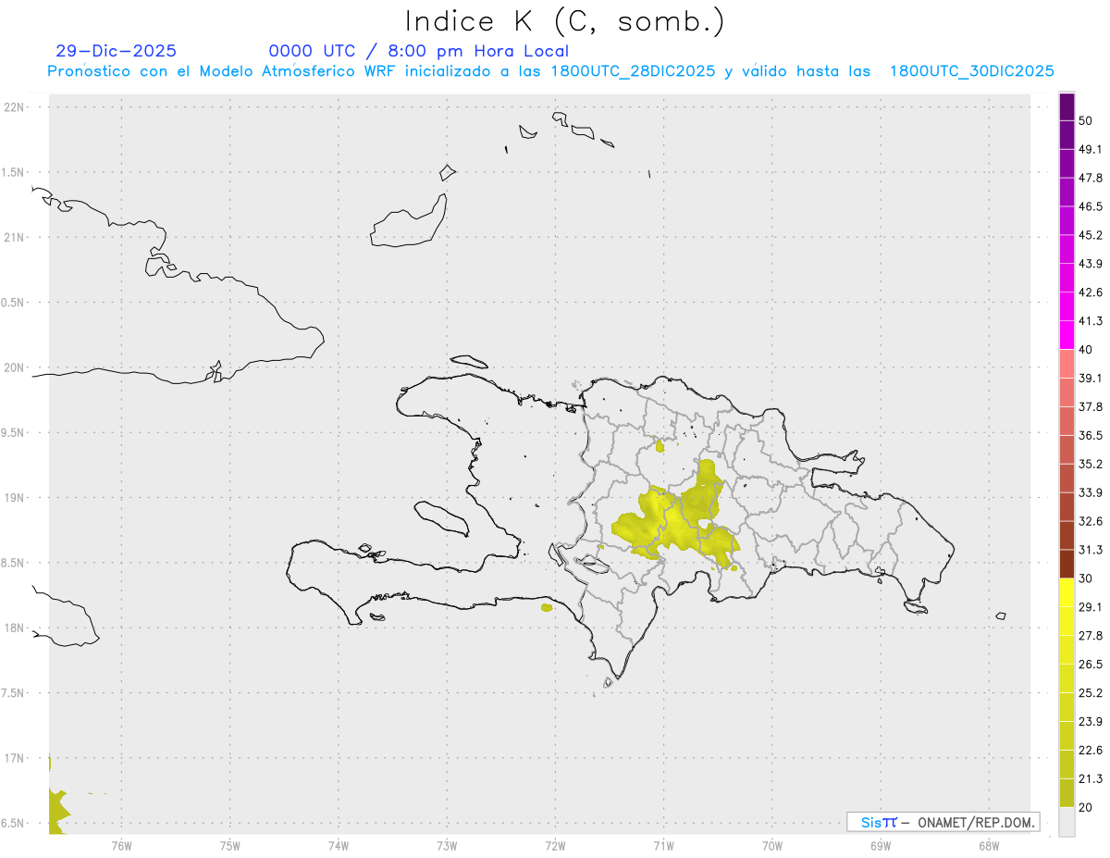The height and width of the screenshot is (858, 1110).
Task: Select the colorbar value '27.8'
Action: coord(1091,636)
